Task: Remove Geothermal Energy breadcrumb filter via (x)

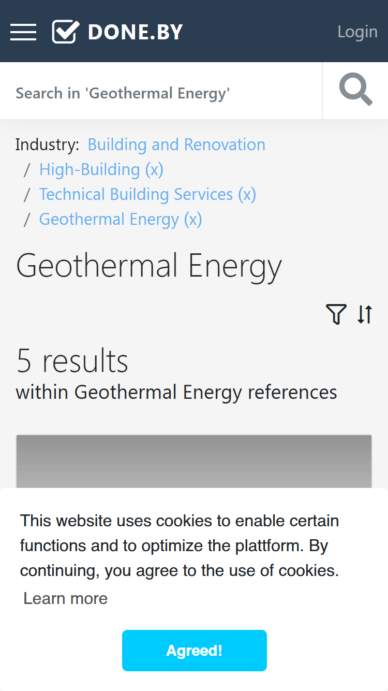Action: (x=193, y=219)
